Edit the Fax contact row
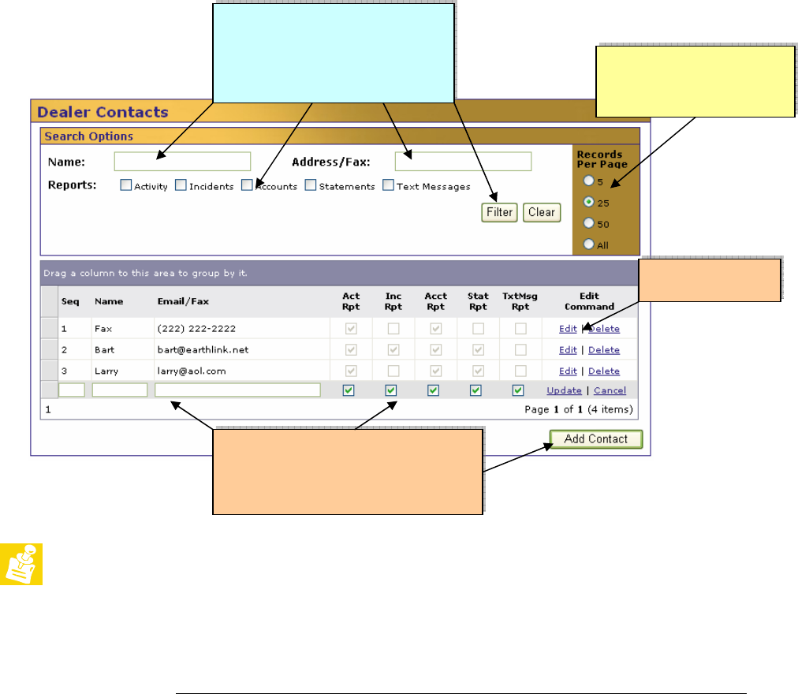Viewport: 798px width, 694px height. [568, 329]
